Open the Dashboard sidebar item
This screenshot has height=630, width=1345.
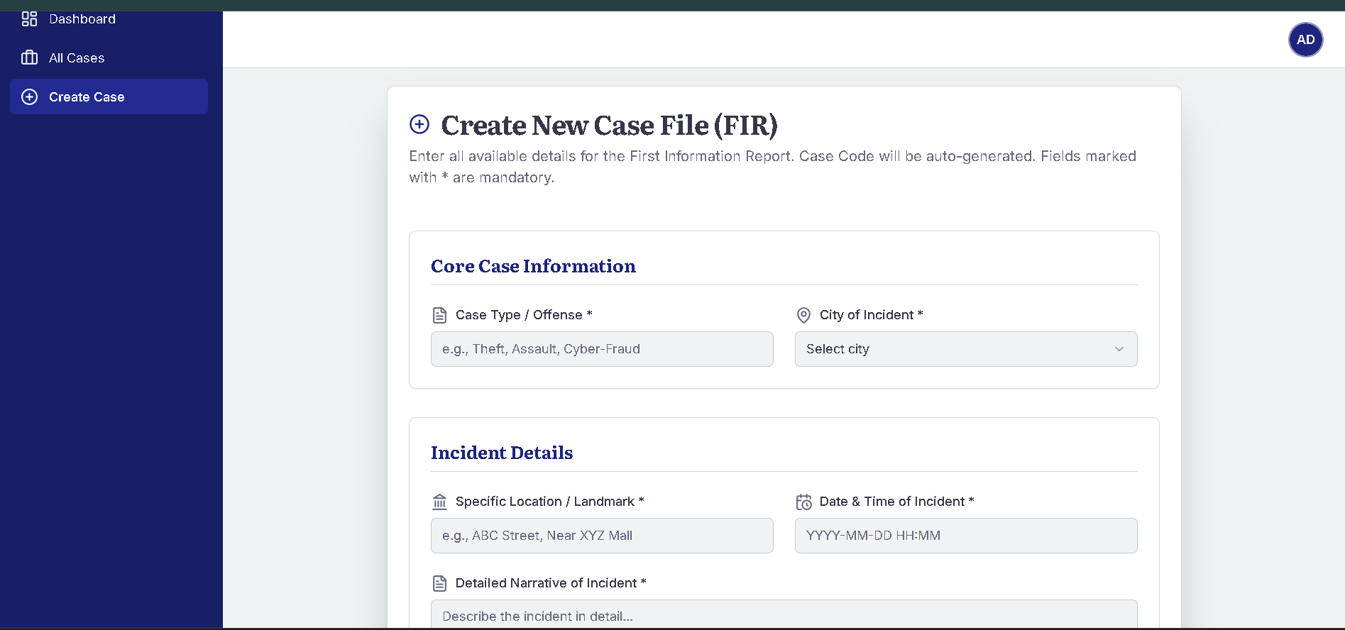pyautogui.click(x=109, y=19)
